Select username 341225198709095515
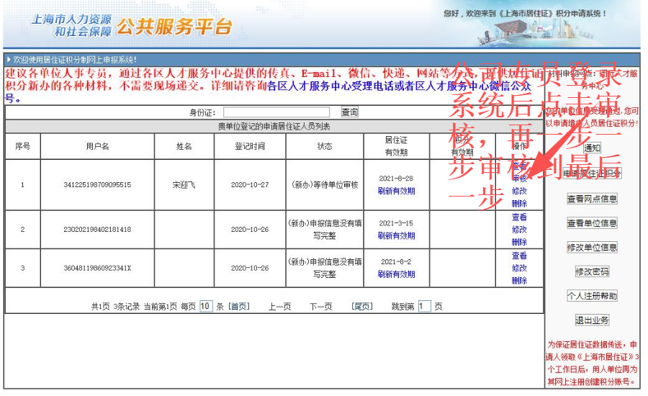The width and height of the screenshot is (648, 396). click(97, 185)
